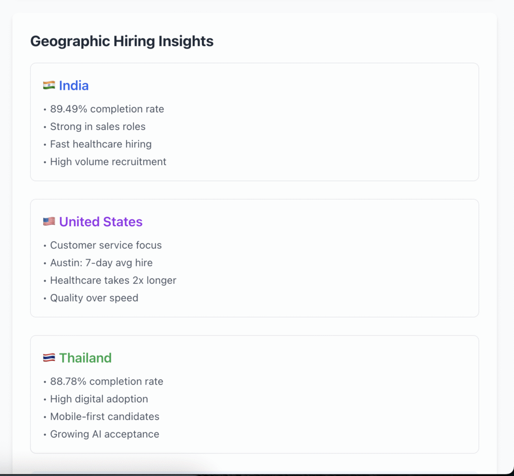Select the India country heading
This screenshot has width=514, height=476.
[74, 86]
